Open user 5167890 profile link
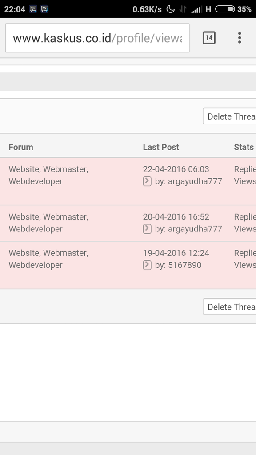 pos(184,265)
